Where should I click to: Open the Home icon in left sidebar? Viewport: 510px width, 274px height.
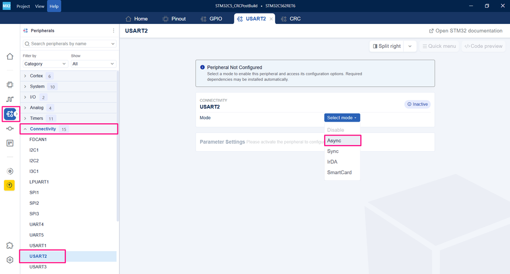10,57
